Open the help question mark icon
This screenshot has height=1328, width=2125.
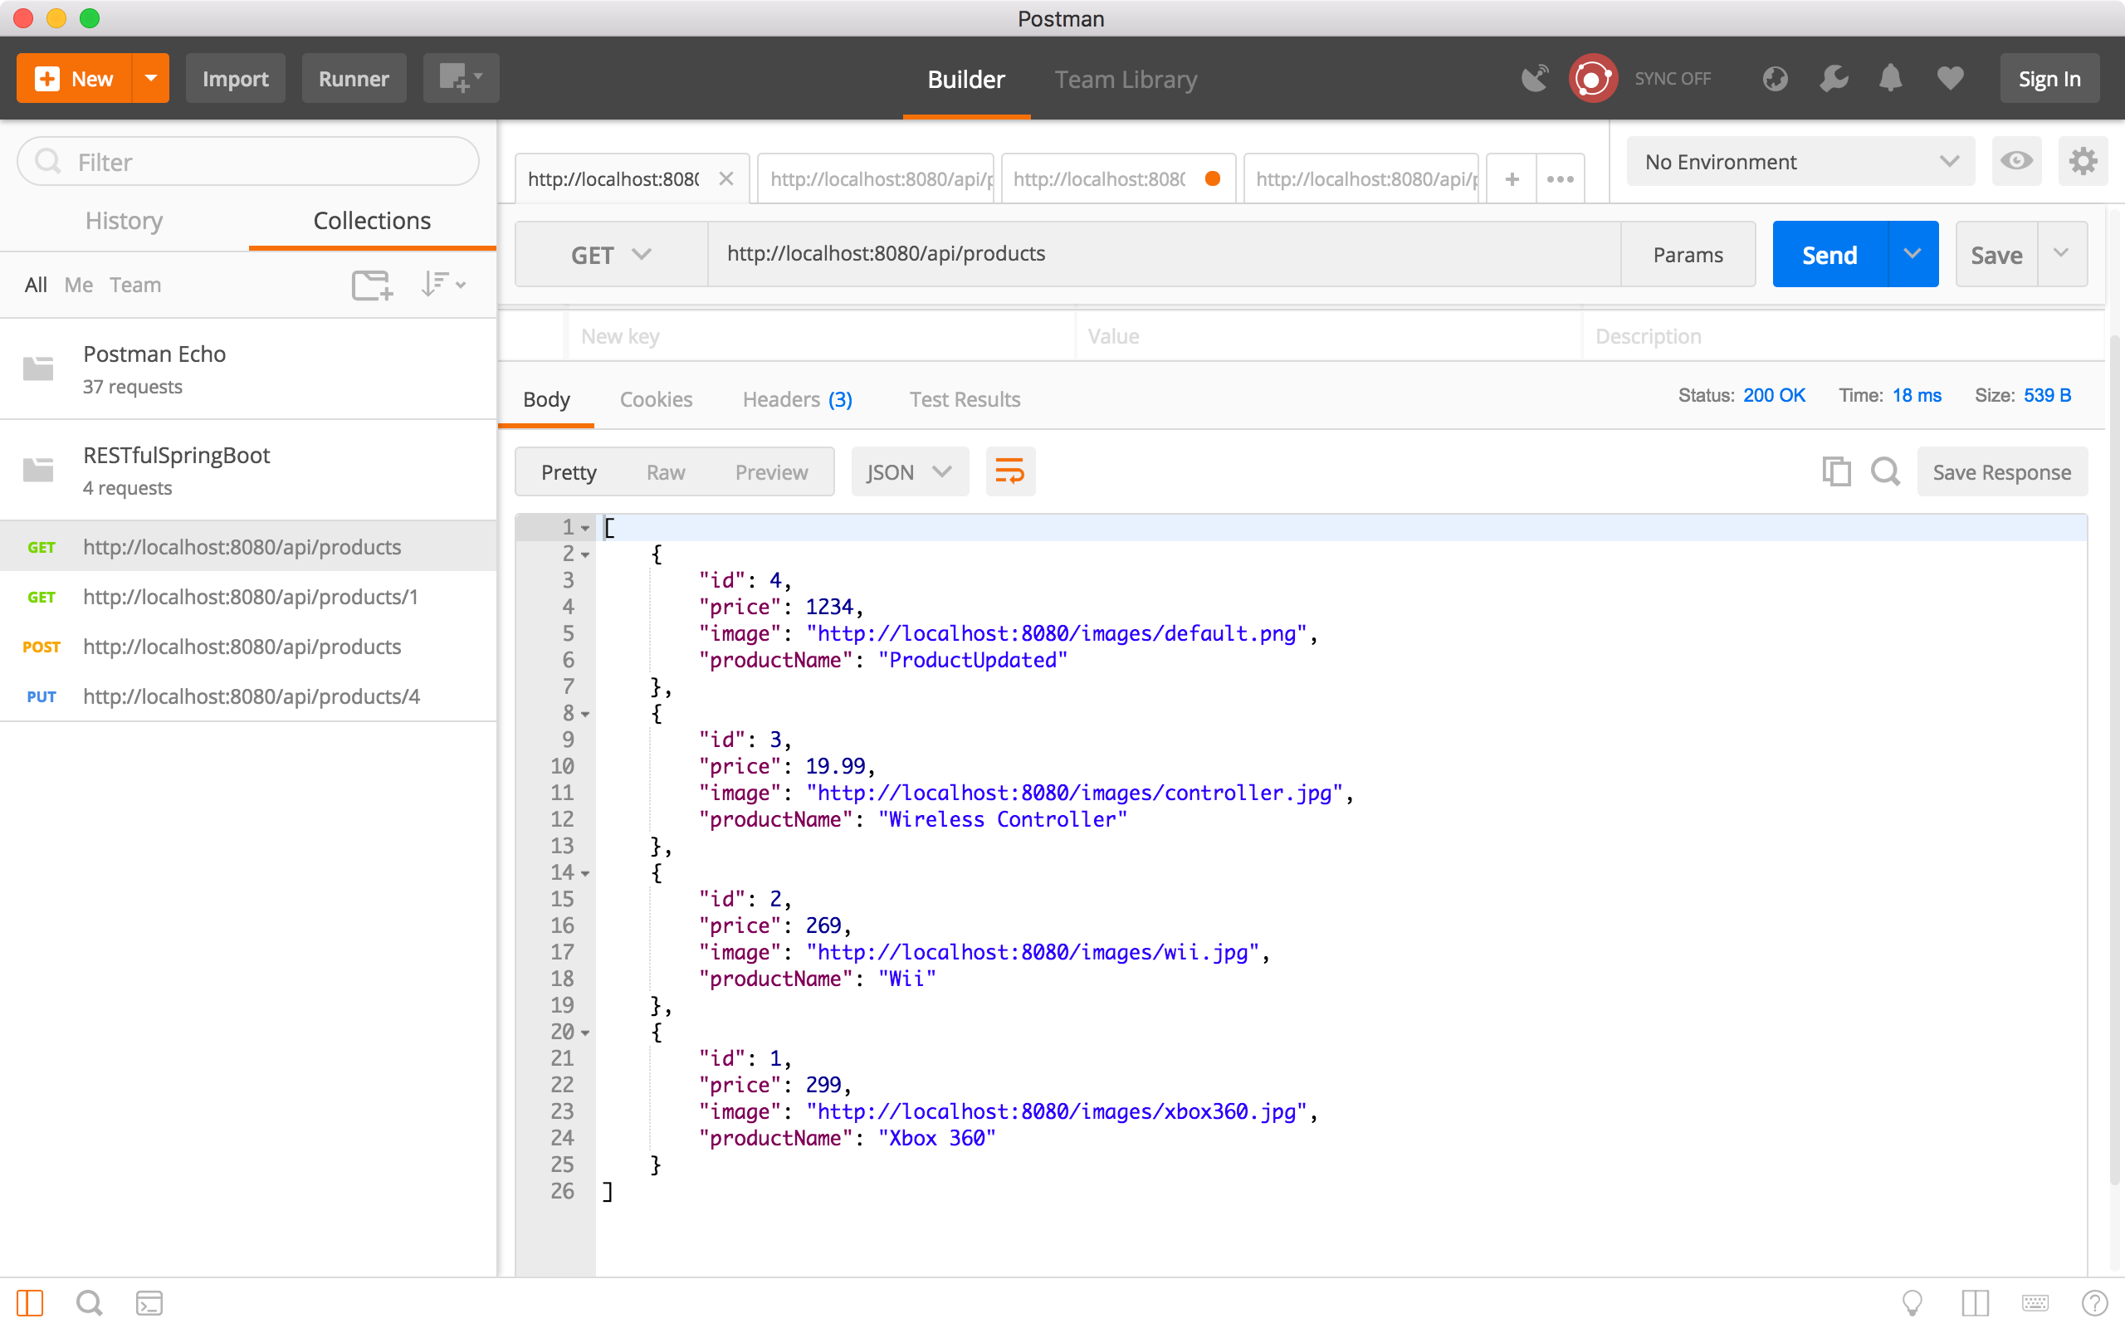(2094, 1302)
